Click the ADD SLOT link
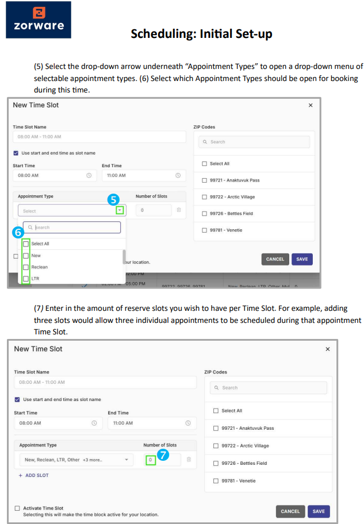This screenshot has height=524, width=364. 33,475
